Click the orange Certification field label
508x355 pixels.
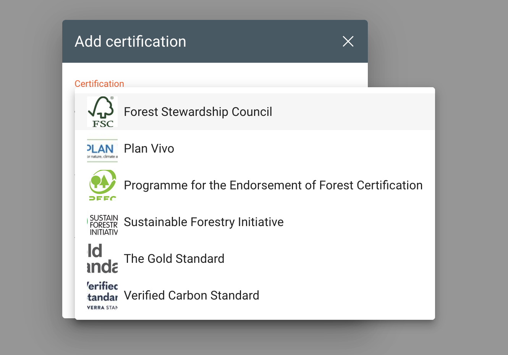[x=99, y=83]
